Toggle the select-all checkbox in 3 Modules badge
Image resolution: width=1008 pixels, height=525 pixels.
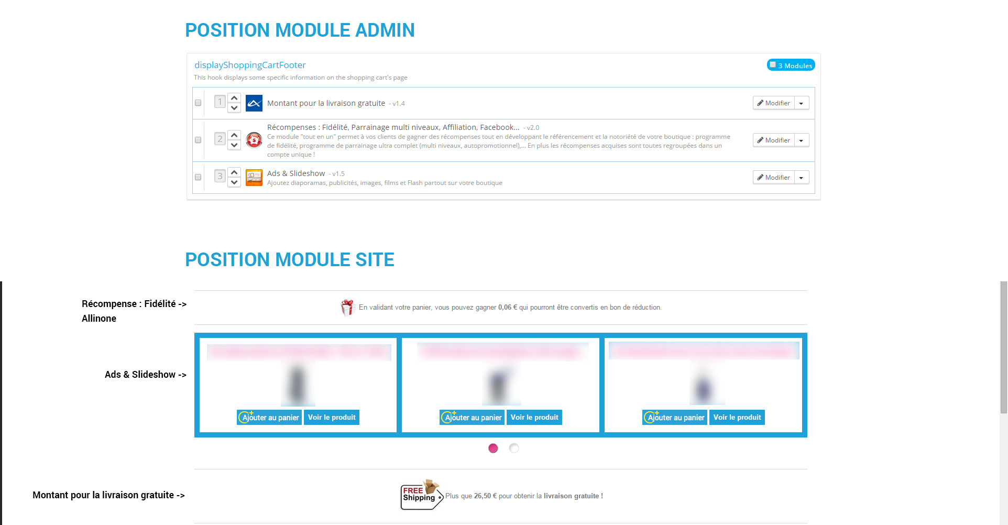tap(773, 65)
